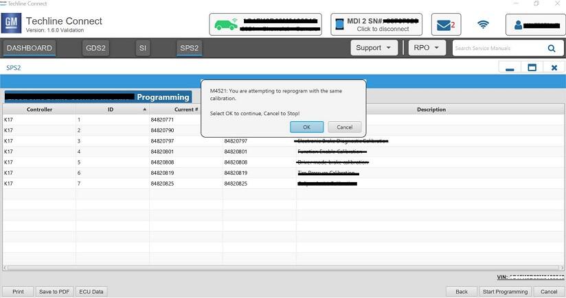Open the GDS2 tab
This screenshot has height=298, width=566.
(x=95, y=48)
